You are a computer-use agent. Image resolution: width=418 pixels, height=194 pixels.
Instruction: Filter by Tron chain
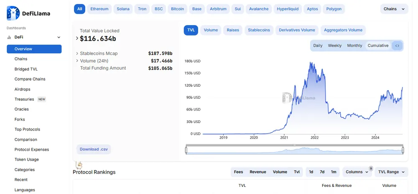[142, 9]
